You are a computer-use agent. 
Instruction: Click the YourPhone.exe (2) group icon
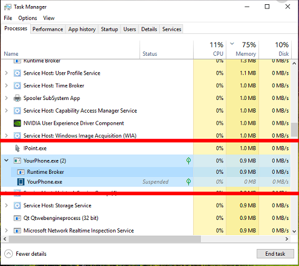point(17,161)
